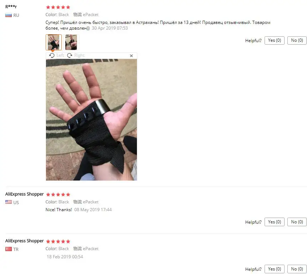Click the US flag icon
Image resolution: width=307 pixels, height=274 pixels.
click(x=9, y=202)
